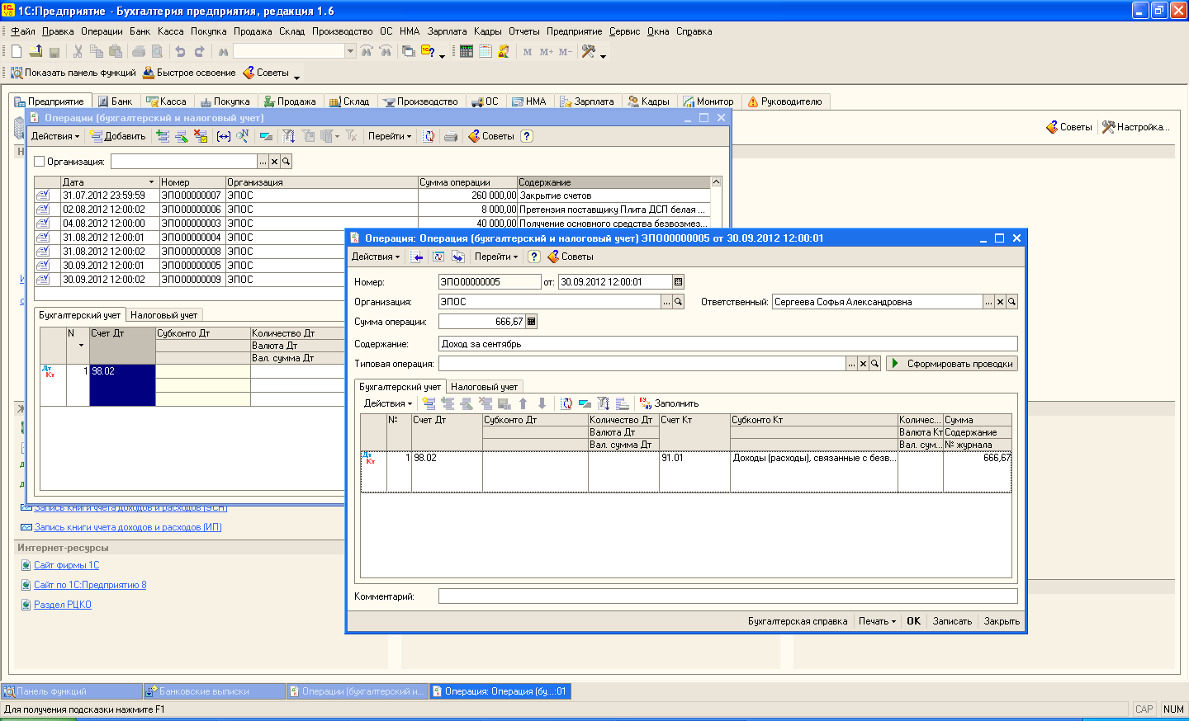Viewport: 1189px width, 721px height.
Task: Click the clear X button beside Ответственный
Action: point(1000,302)
